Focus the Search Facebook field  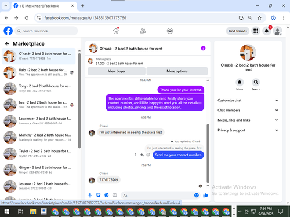[x=46, y=31]
